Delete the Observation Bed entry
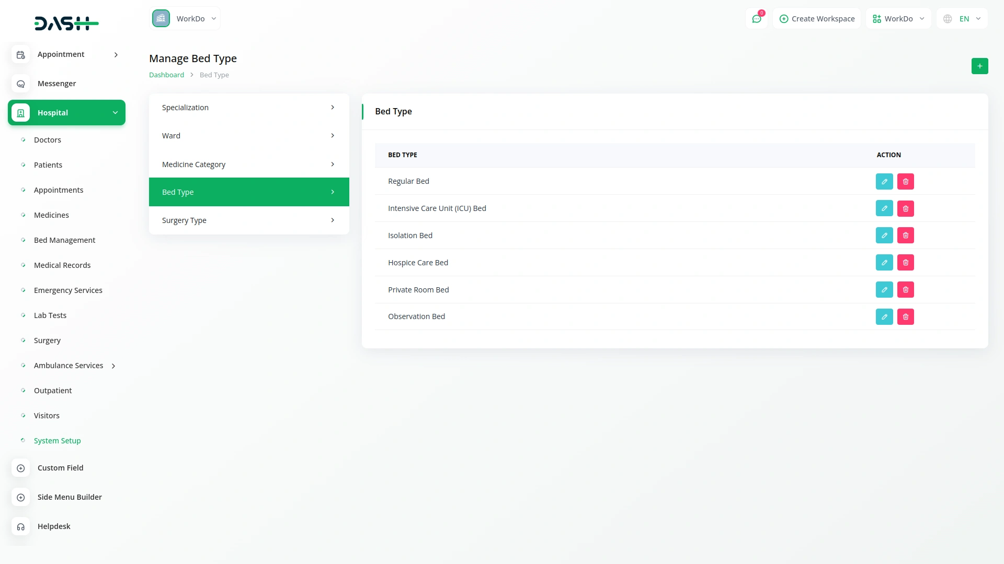 pyautogui.click(x=906, y=316)
